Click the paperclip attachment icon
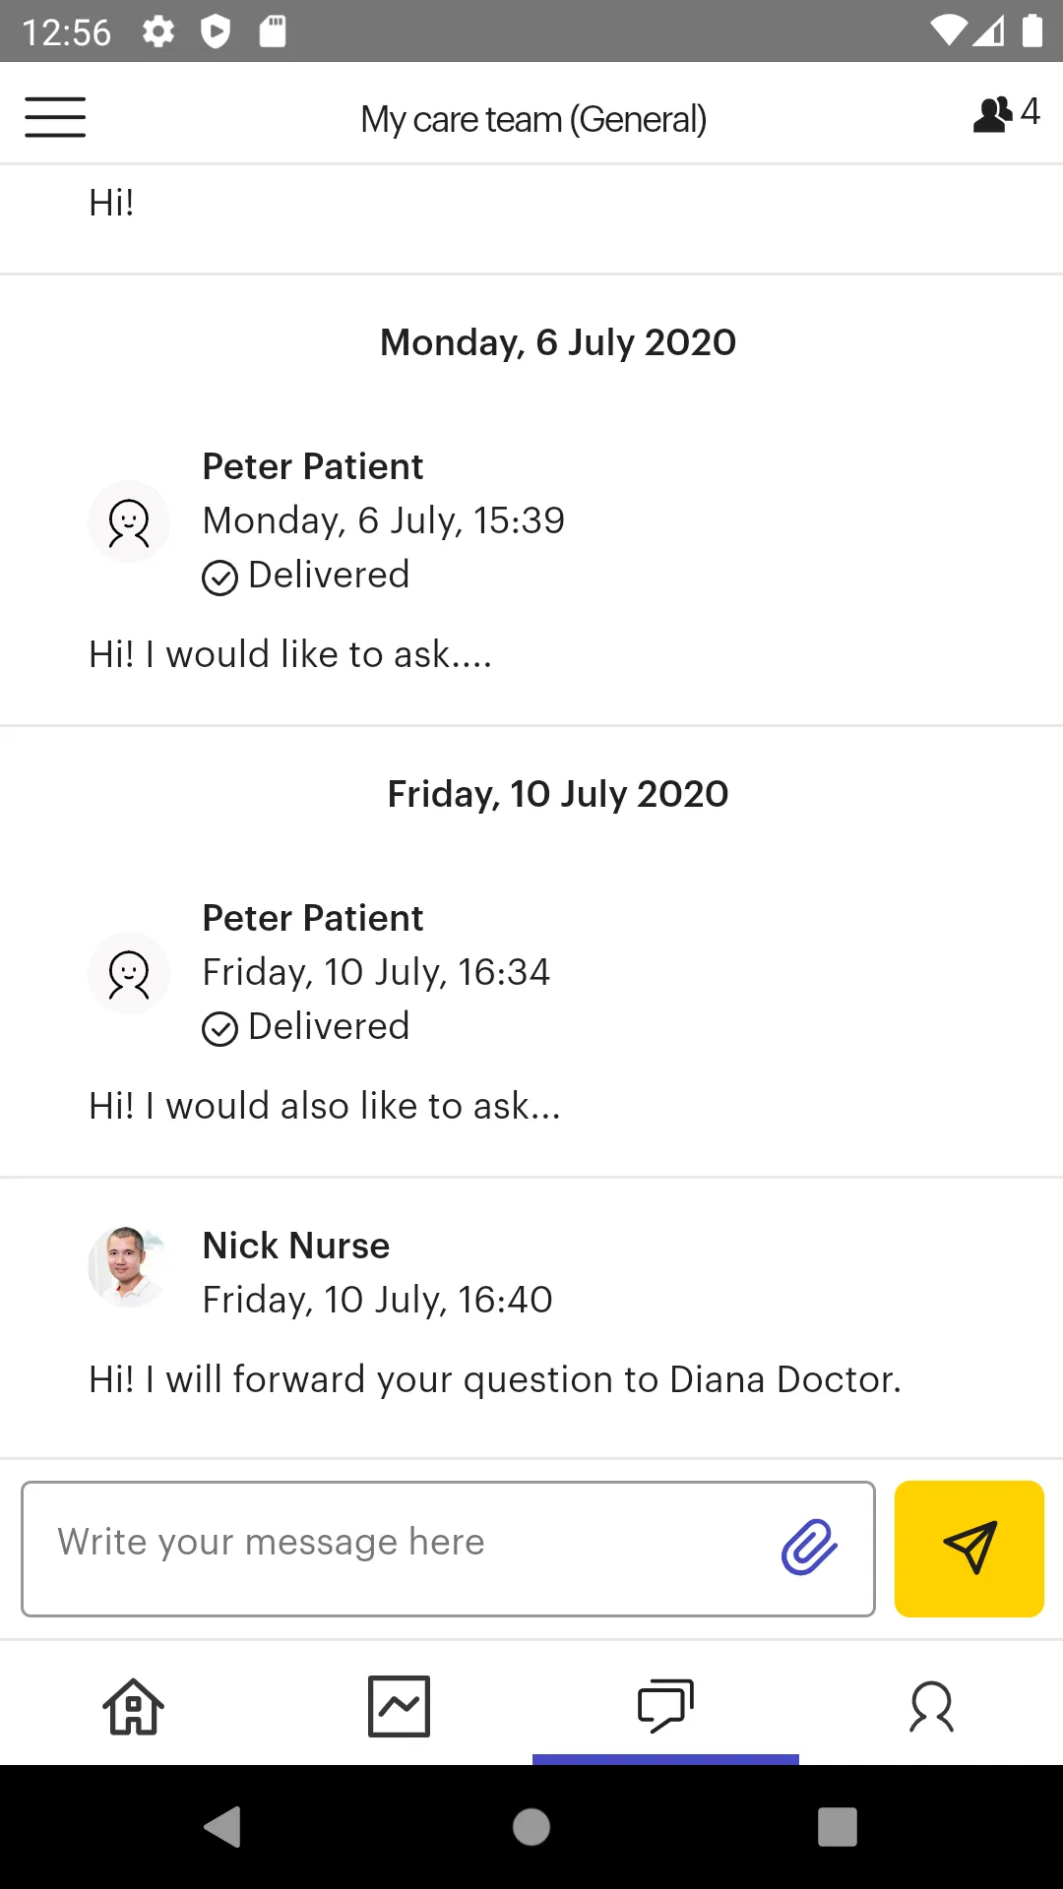The image size is (1063, 1889). [809, 1548]
